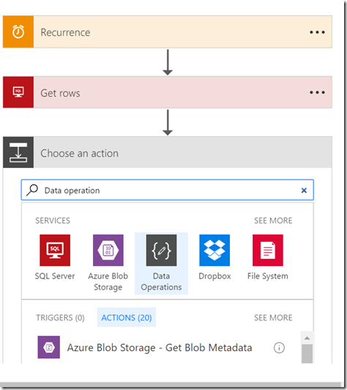
Task: Click the Recurrence alarm clock icon
Action: point(18,32)
